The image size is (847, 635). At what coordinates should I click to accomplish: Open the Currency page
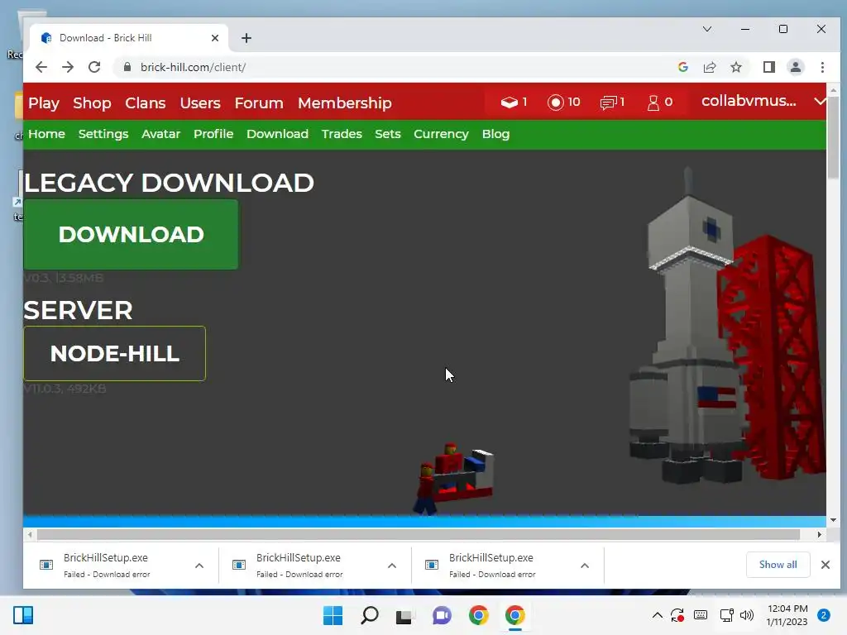point(441,134)
